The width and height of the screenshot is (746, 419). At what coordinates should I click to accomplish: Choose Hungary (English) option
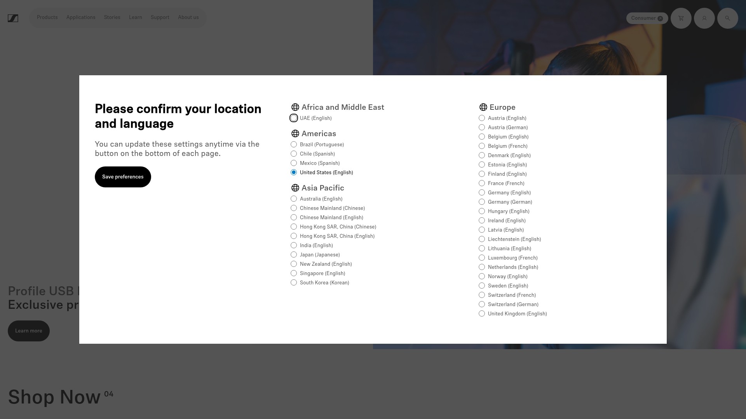click(x=482, y=211)
